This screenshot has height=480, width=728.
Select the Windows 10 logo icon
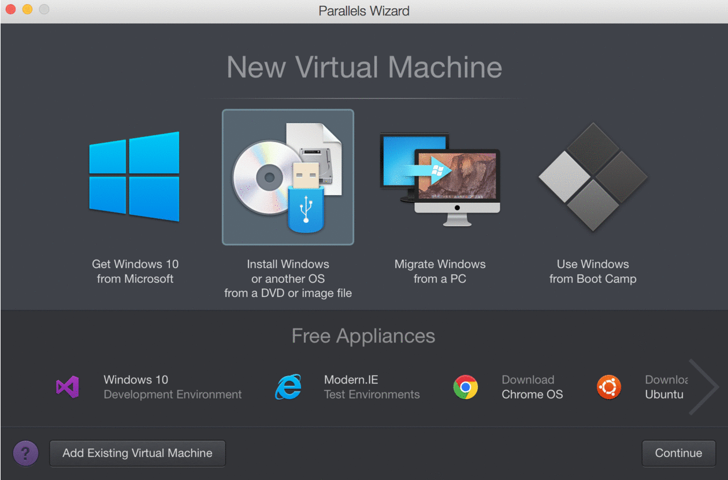point(134,177)
